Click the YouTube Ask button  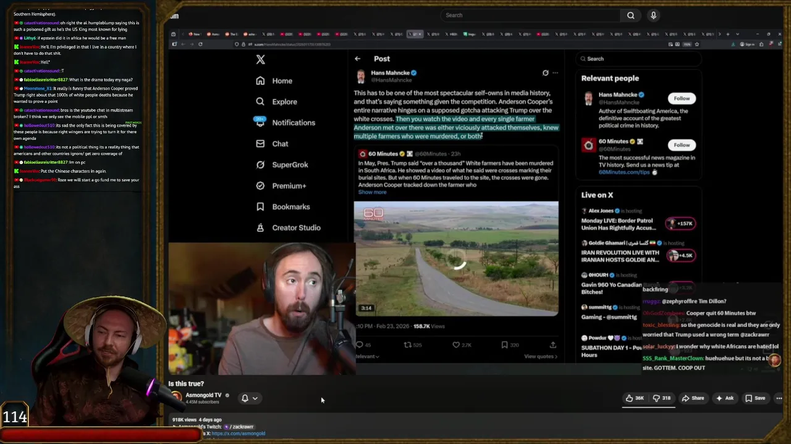(x=725, y=398)
